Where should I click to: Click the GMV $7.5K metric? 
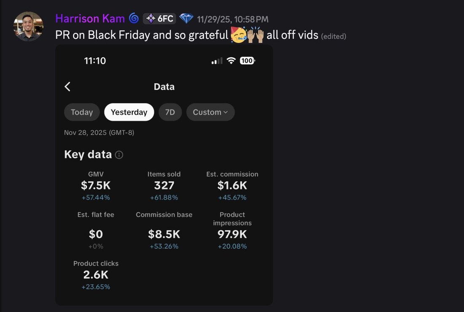point(96,186)
